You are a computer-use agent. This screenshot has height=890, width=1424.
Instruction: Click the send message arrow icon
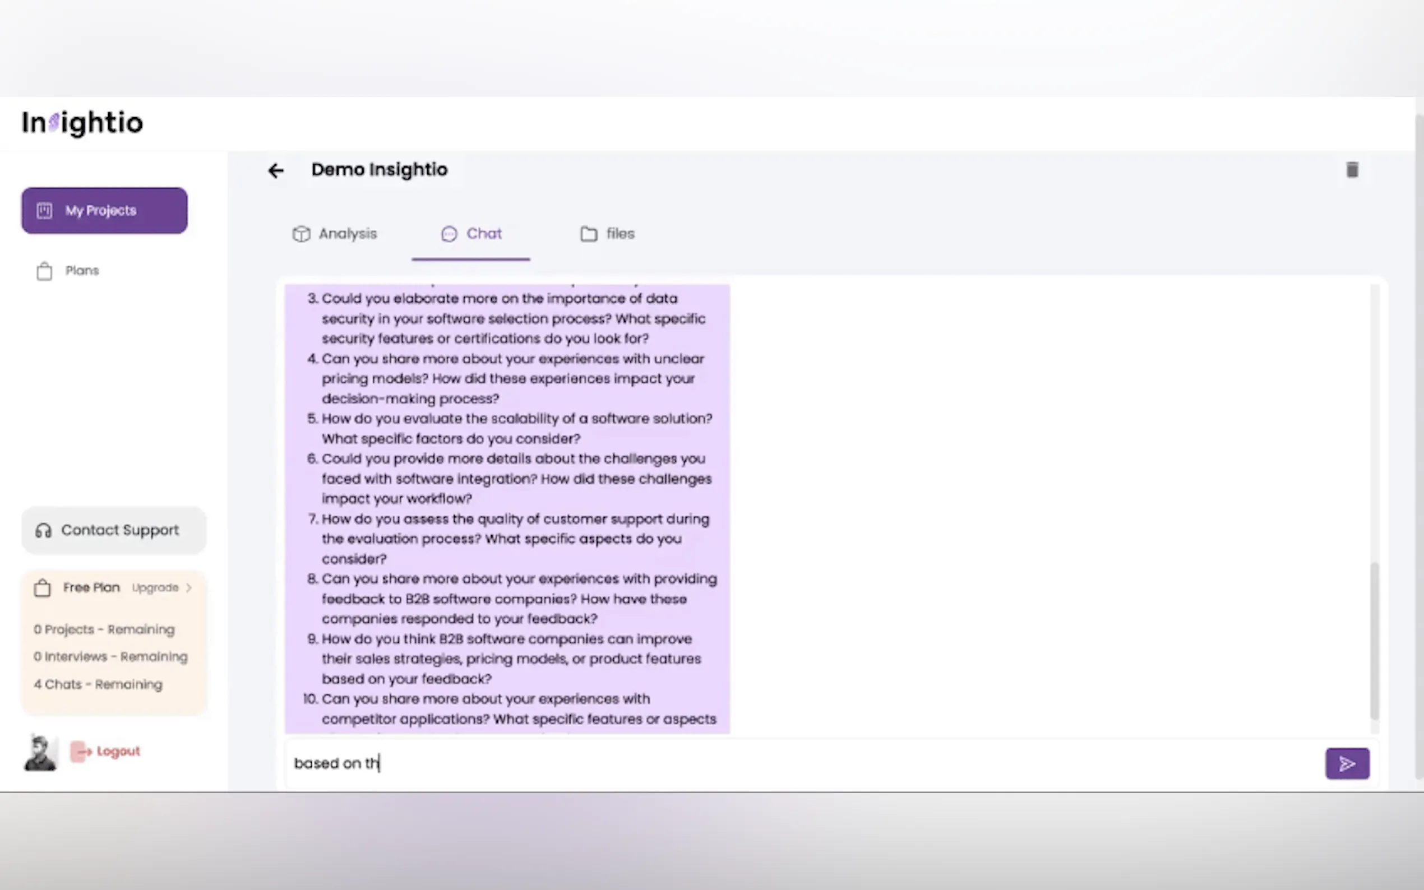[1347, 763]
